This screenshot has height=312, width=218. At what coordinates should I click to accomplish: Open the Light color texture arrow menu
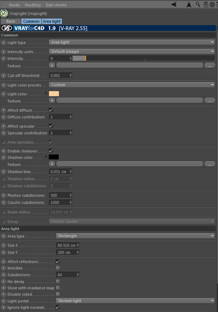[52, 100]
